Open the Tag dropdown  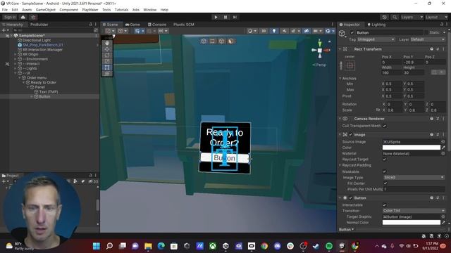[376, 39]
